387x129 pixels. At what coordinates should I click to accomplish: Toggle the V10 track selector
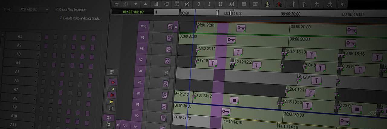tap(144, 26)
